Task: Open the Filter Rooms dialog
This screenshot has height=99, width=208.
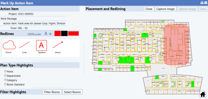Action: point(52,92)
